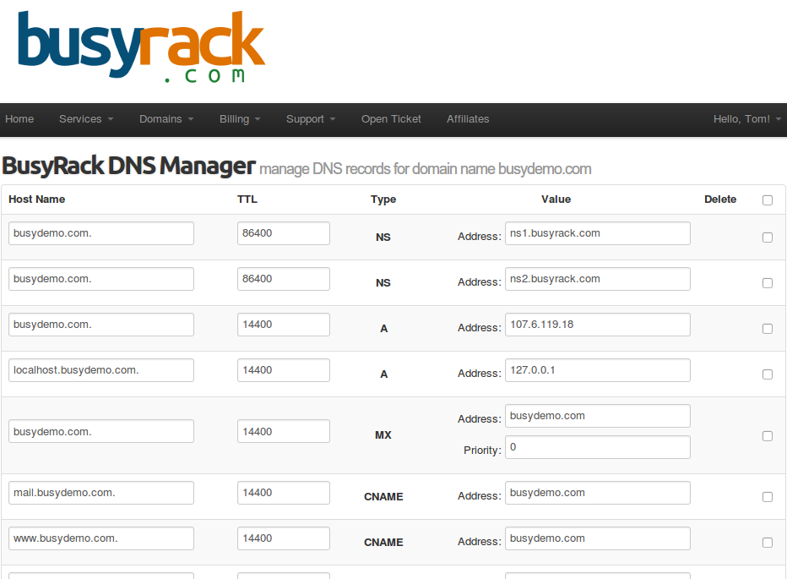Click TTL field of ns1.busyrack.com record

pyautogui.click(x=284, y=233)
